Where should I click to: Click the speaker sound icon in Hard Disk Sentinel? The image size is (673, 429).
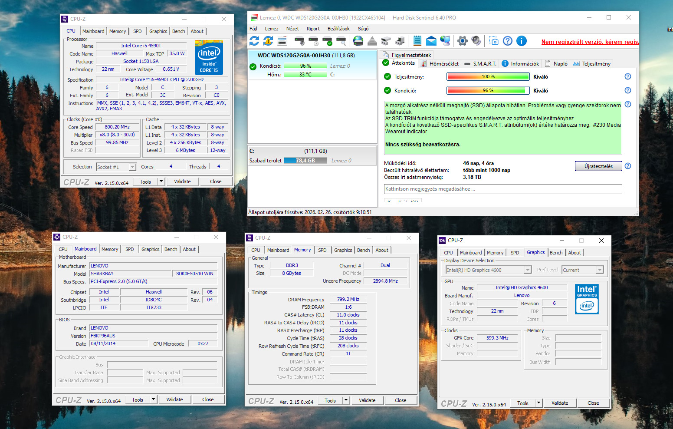click(476, 41)
